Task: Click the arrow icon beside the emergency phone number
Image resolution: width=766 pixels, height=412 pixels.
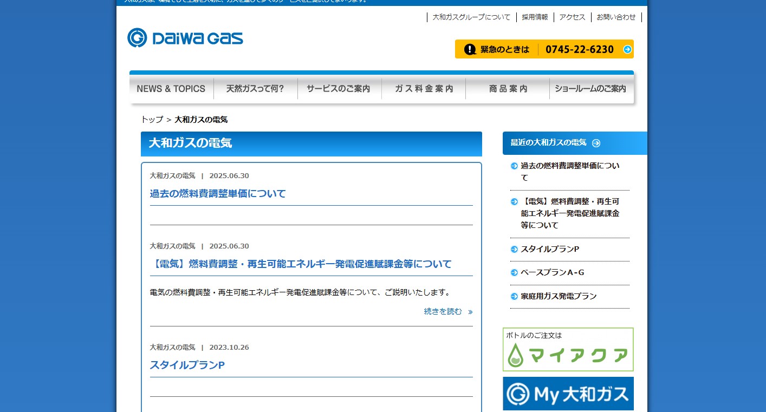Action: click(627, 49)
